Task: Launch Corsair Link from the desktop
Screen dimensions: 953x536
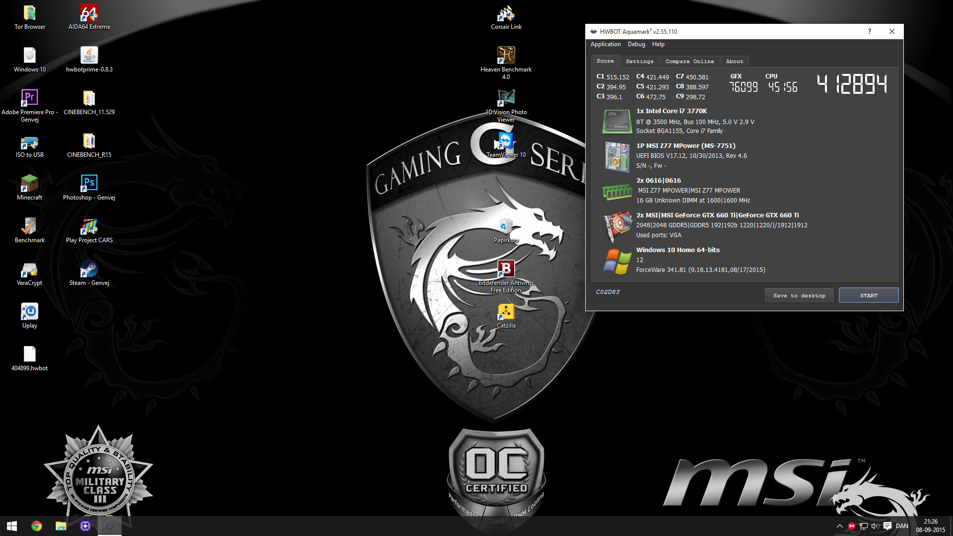Action: tap(506, 17)
